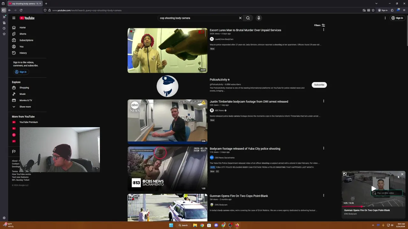This screenshot has height=229, width=408.
Task: Subscribe to PoliceActivity channel
Action: click(319, 85)
